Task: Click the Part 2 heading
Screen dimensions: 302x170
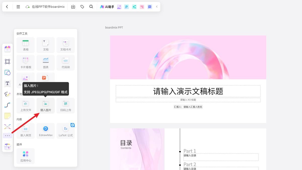Action: coord(190,164)
